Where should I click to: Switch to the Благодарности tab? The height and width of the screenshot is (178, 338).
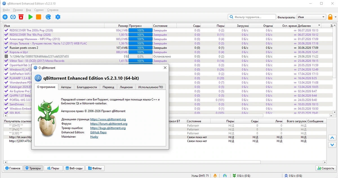[87, 87]
